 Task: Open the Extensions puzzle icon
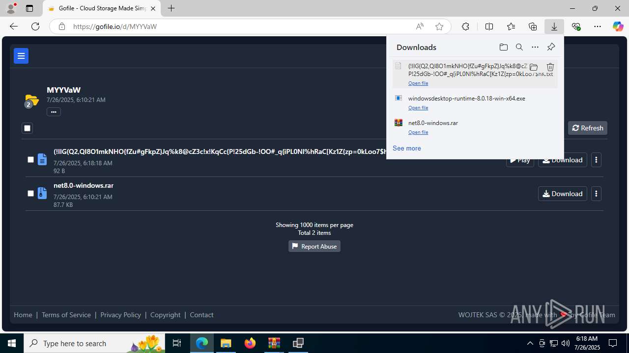(465, 26)
